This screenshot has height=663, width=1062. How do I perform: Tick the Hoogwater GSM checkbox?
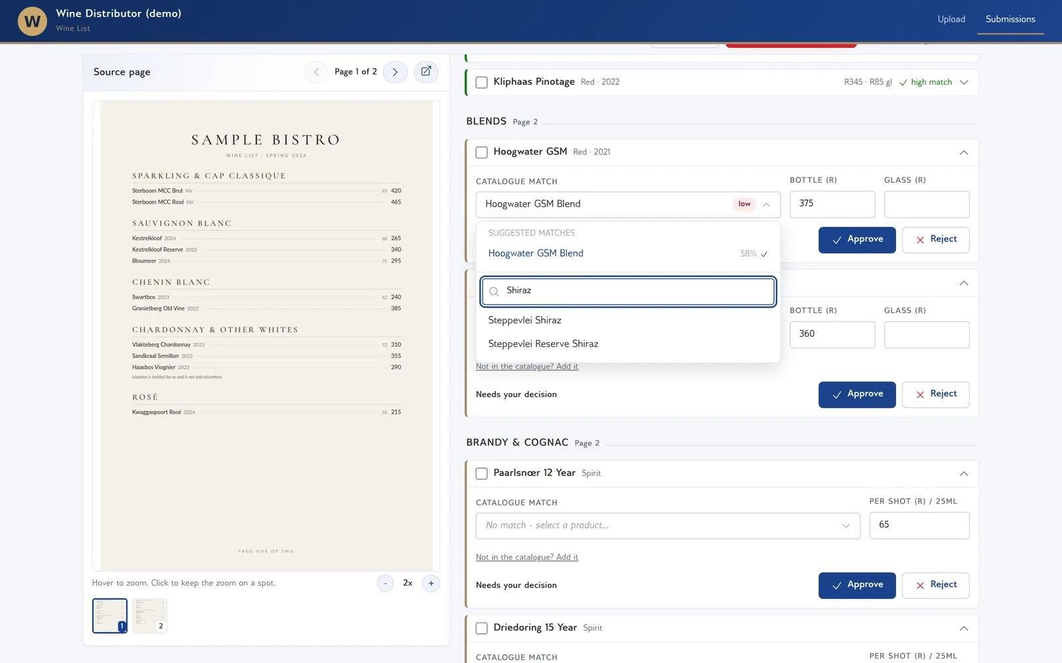pyautogui.click(x=482, y=152)
